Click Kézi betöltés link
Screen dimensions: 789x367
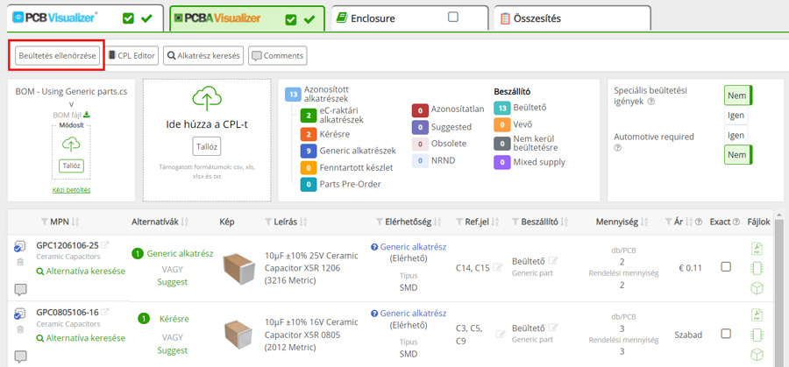(72, 190)
